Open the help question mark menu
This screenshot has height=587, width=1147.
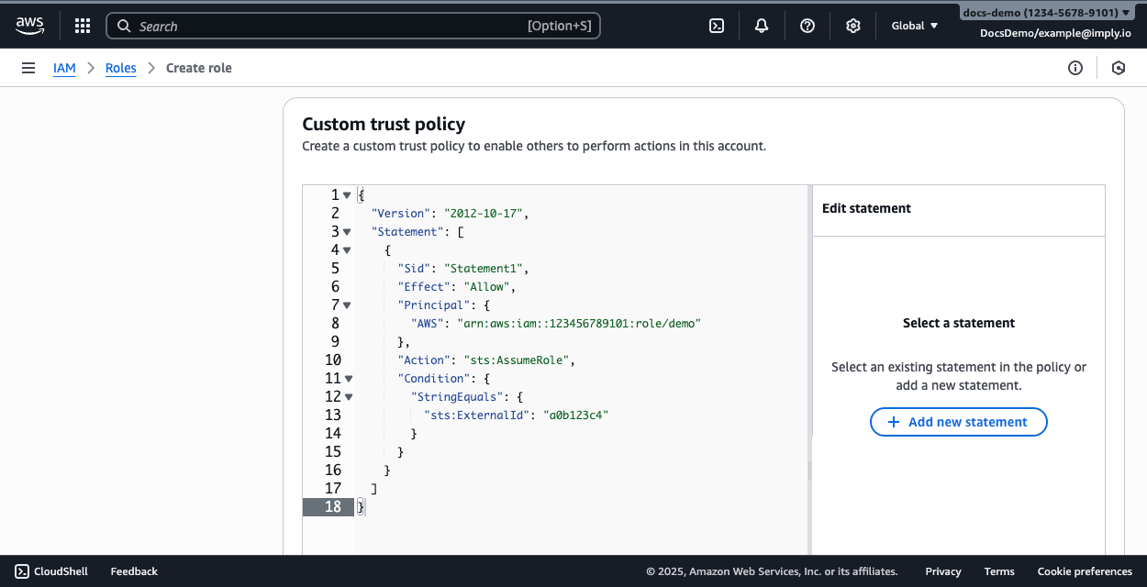807,26
